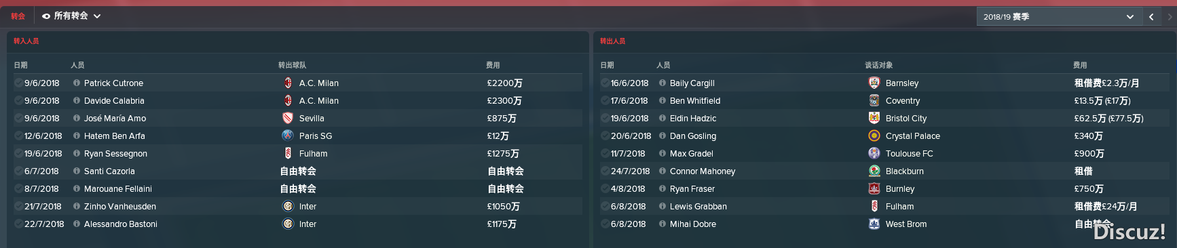The height and width of the screenshot is (248, 1177).
Task: Open the 2018/19 赛季 season dropdown
Action: point(1058,17)
